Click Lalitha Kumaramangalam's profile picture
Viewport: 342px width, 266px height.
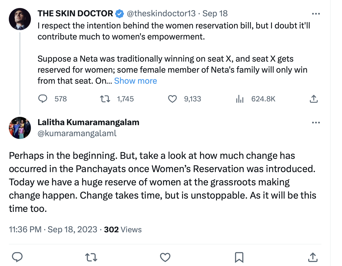[20, 128]
